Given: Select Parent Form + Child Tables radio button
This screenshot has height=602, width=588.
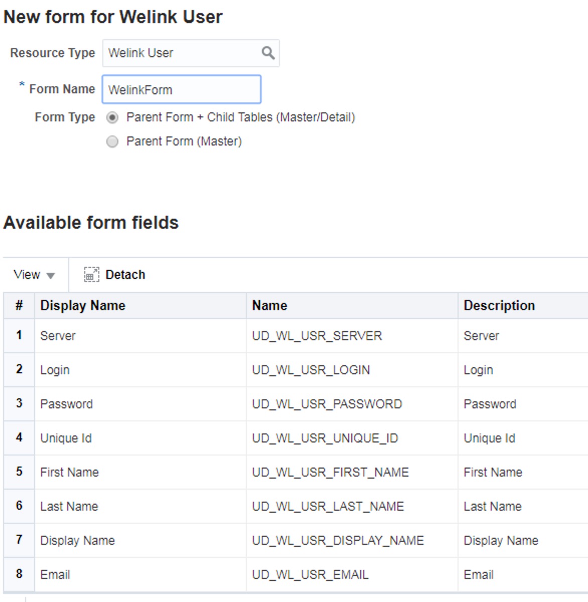Looking at the screenshot, I should coord(112,117).
